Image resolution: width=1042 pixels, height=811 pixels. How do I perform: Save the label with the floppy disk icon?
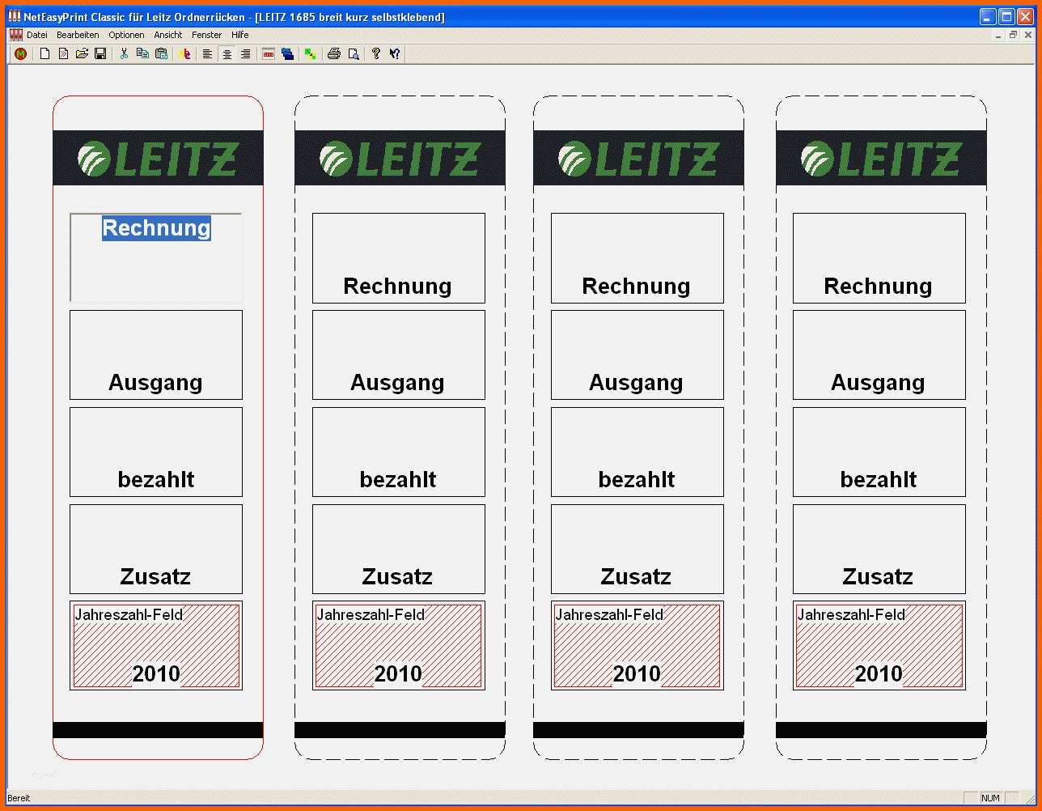click(x=100, y=54)
